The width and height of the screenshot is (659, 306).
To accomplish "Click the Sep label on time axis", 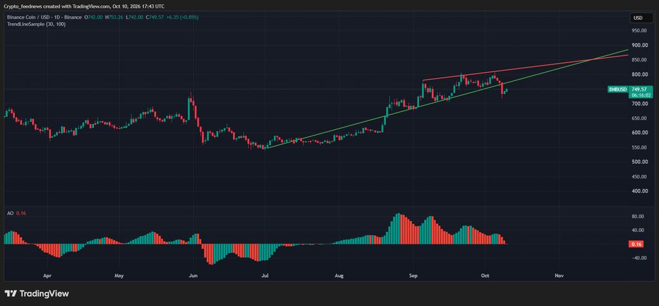I will click(413, 276).
